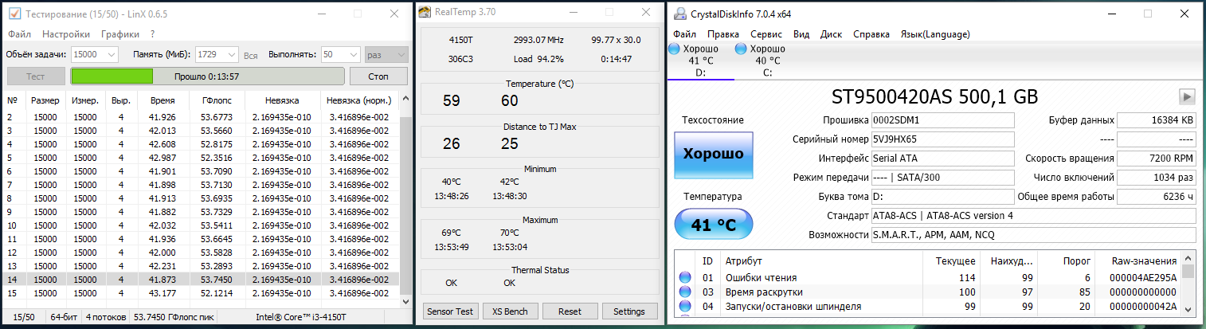
Task: Open the Сервис menu in CrystalDiskInfo
Action: click(x=765, y=34)
